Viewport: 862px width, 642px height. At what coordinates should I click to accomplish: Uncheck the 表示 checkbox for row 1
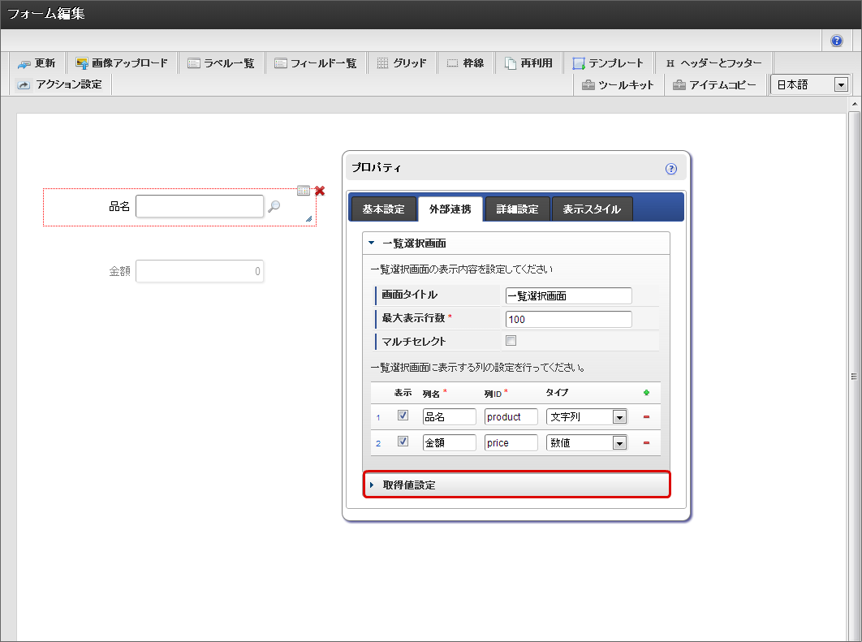(x=403, y=416)
